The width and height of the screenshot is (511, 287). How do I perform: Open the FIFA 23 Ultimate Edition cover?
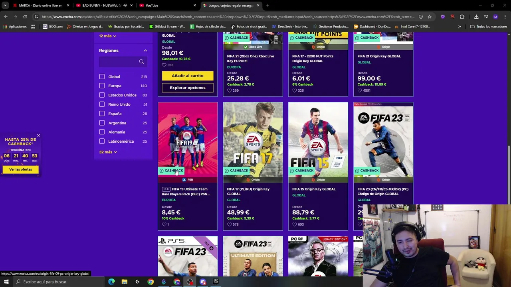253,256
